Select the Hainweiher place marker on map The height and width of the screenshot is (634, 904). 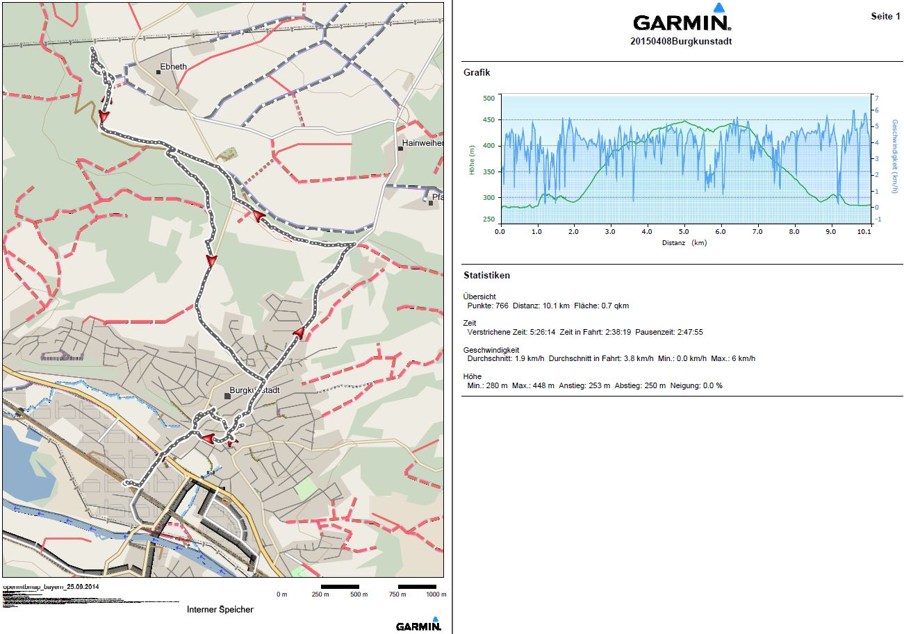(x=401, y=148)
